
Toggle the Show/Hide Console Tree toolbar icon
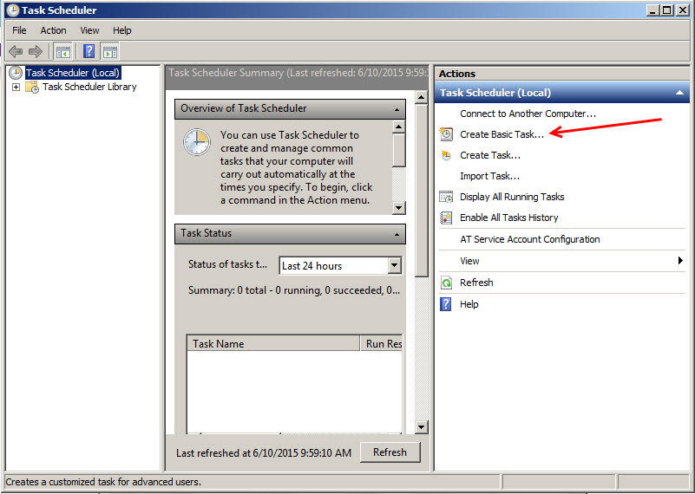pyautogui.click(x=63, y=52)
